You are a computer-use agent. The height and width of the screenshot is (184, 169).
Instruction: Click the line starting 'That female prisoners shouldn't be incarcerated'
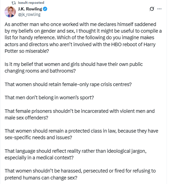[80, 111]
